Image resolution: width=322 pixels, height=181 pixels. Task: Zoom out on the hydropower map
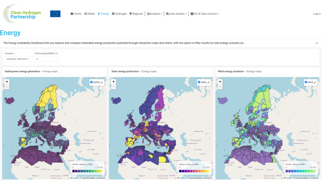tap(7, 87)
